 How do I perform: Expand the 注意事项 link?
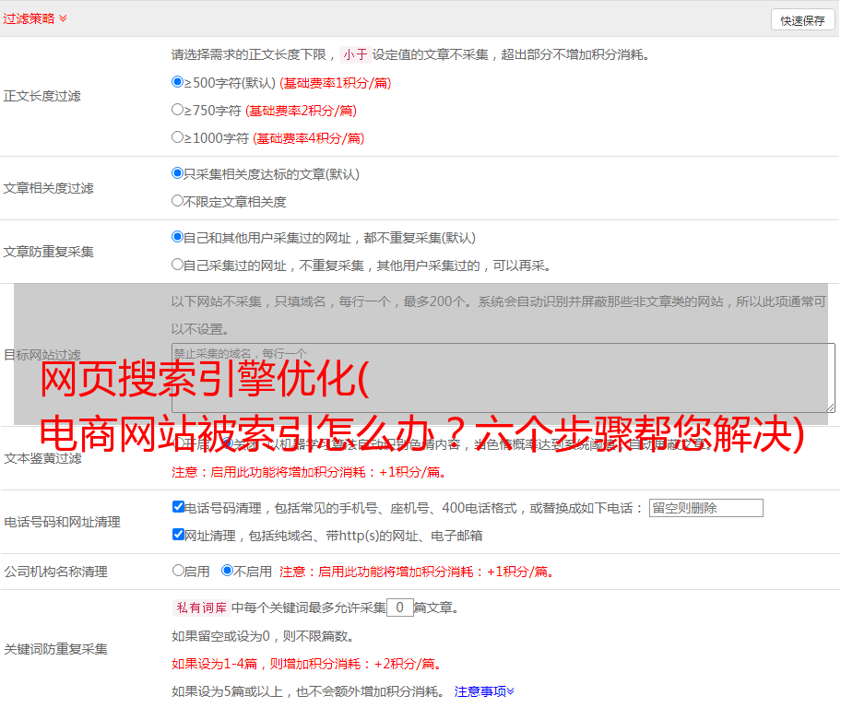point(484,690)
